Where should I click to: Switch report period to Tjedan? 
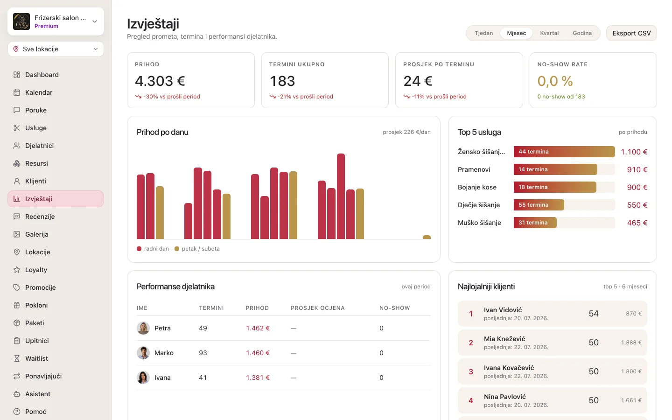click(484, 33)
